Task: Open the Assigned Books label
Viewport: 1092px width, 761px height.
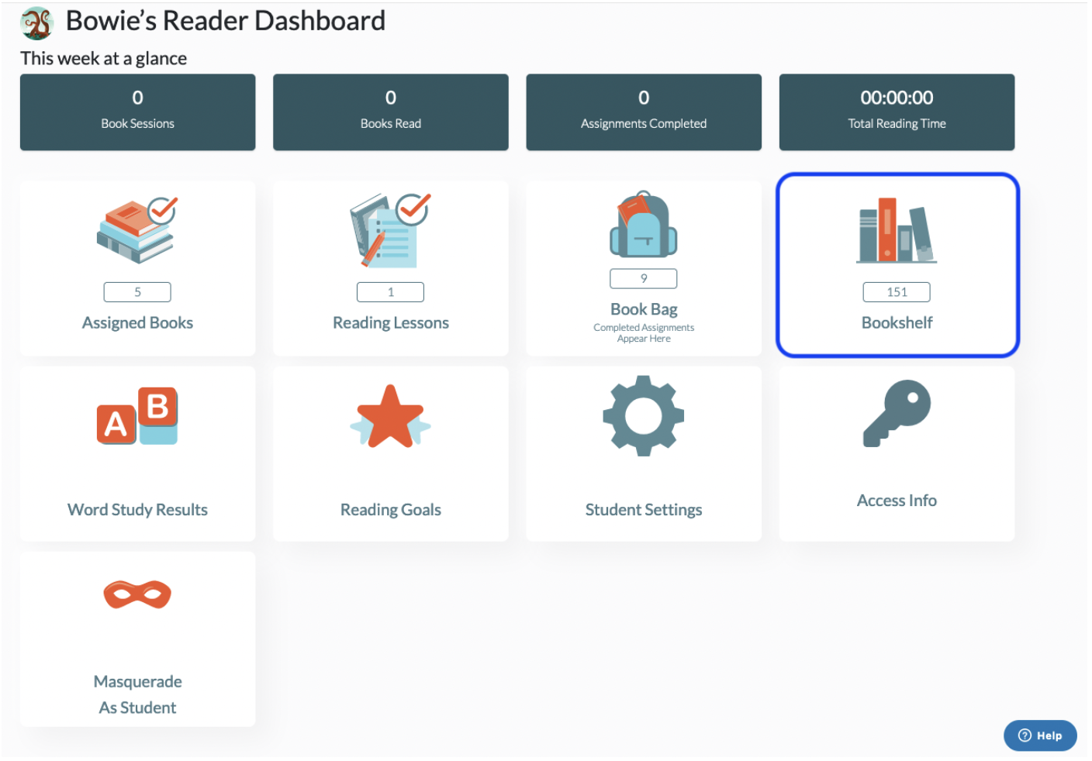Action: pyautogui.click(x=137, y=322)
